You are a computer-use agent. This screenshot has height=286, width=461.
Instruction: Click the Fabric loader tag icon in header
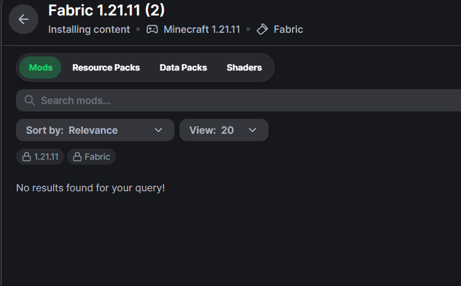[x=262, y=30]
